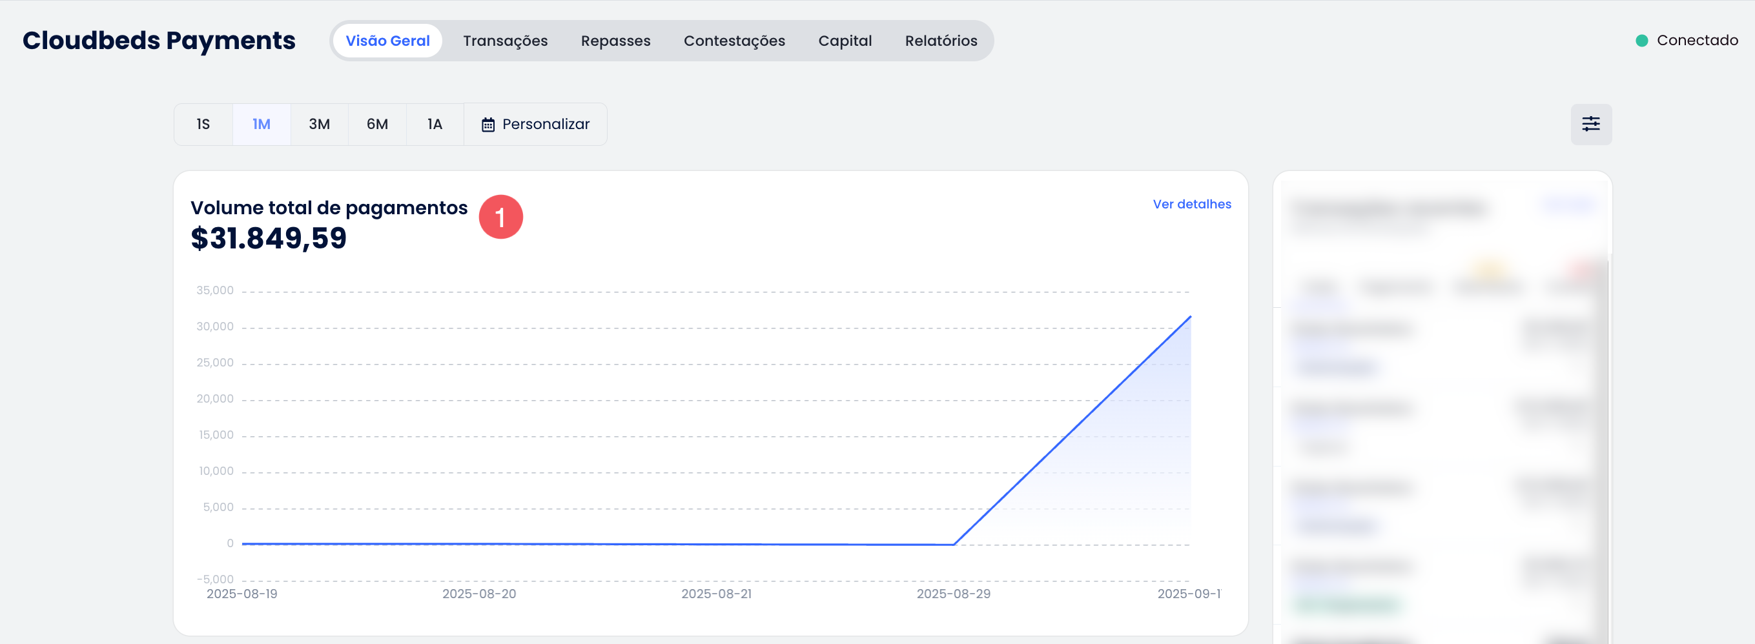Switch range to 6M
This screenshot has height=644, width=1755.
pyautogui.click(x=376, y=125)
